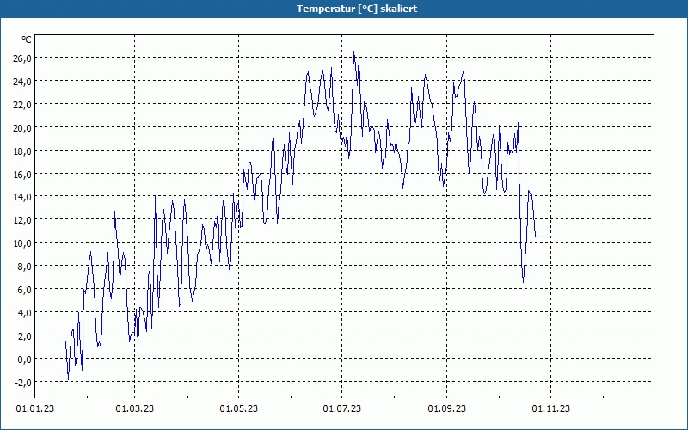The width and height of the screenshot is (688, 430).
Task: Click the 14,0 y-axis label
Action: click(22, 197)
